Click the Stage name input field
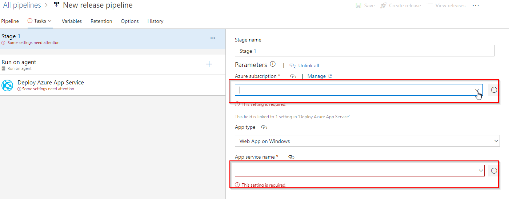 point(365,51)
